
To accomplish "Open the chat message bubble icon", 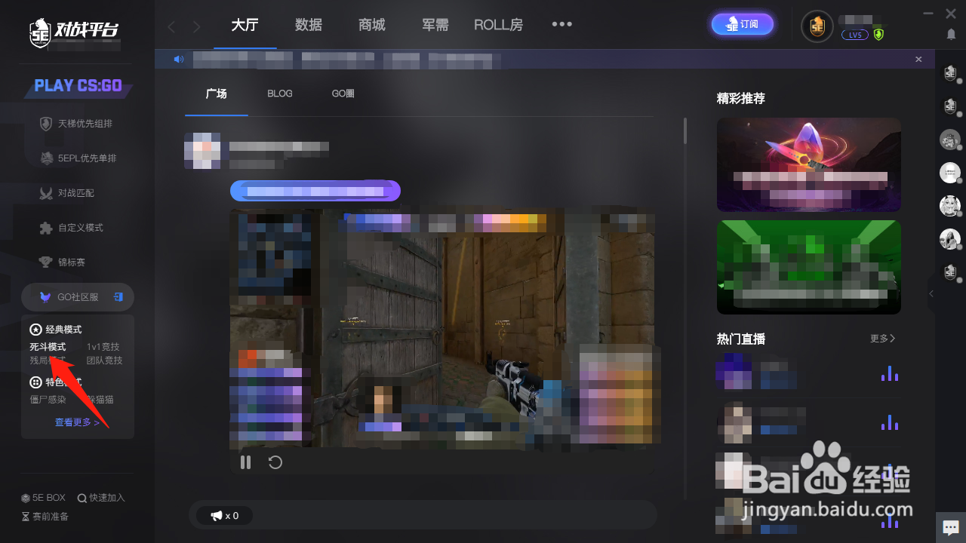I will 951,527.
